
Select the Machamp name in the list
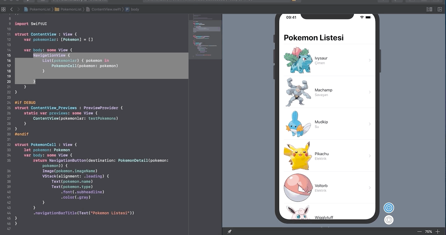coord(323,90)
